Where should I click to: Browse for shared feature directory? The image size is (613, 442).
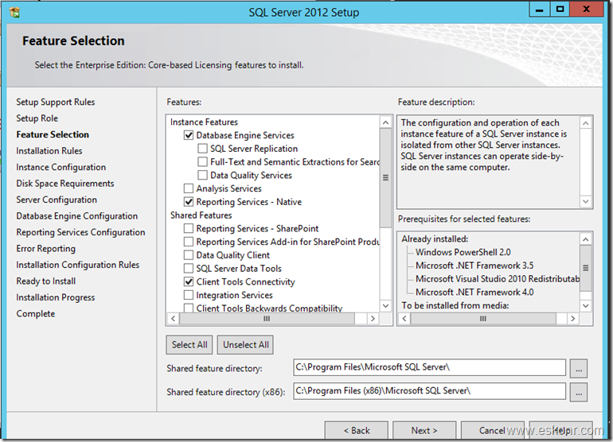(x=579, y=369)
